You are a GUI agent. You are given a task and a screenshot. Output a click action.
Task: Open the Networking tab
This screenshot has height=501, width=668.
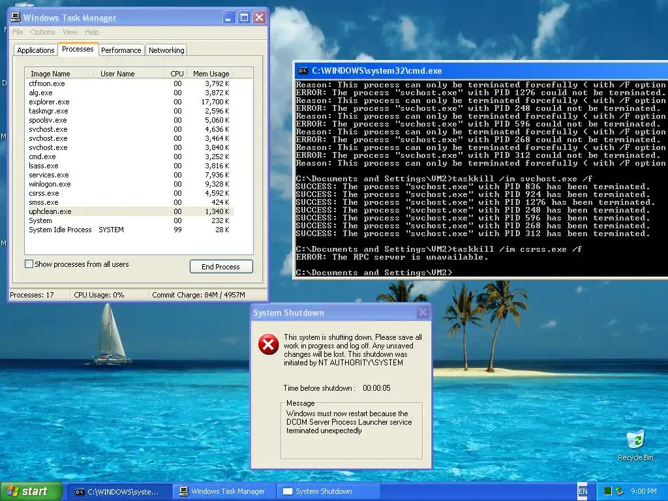[x=166, y=50]
